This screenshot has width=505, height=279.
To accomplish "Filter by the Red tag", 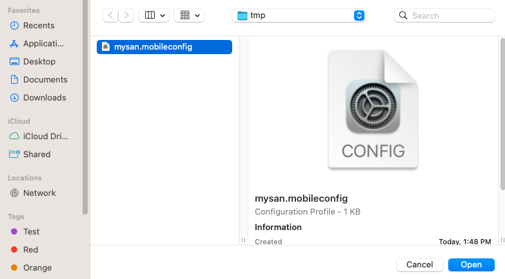I will [25, 249].
